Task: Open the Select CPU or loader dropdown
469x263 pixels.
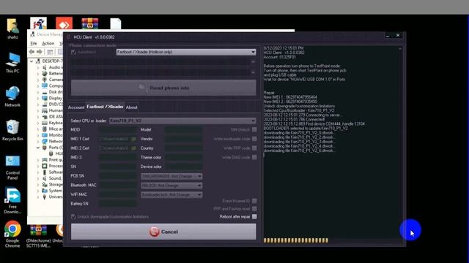Action: (182, 121)
